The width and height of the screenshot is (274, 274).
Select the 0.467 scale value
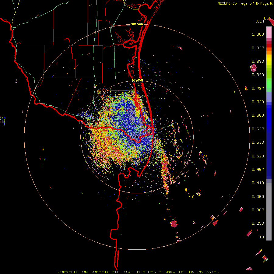click(258, 170)
